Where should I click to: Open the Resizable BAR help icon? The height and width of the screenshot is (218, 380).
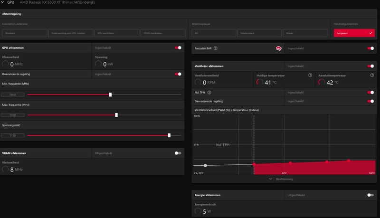pos(216,48)
